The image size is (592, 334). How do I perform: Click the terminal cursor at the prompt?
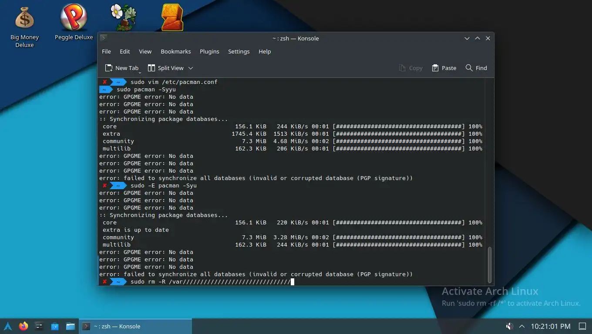pyautogui.click(x=293, y=282)
